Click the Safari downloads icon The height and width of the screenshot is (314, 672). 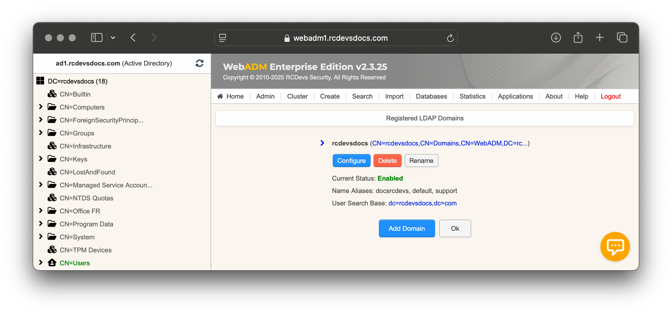[556, 38]
